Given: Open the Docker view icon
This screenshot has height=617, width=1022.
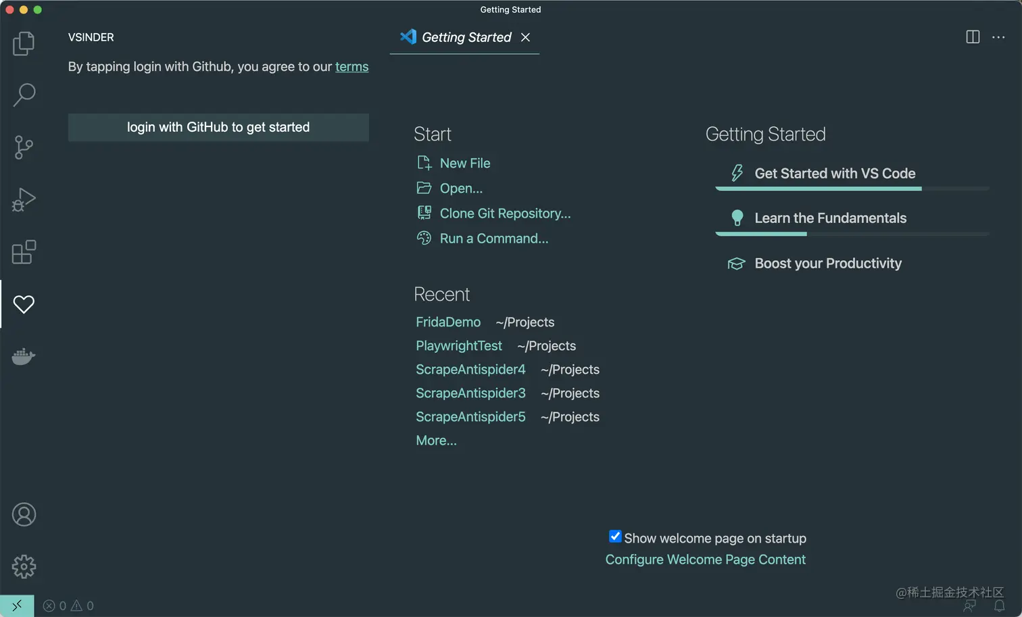Looking at the screenshot, I should tap(24, 356).
